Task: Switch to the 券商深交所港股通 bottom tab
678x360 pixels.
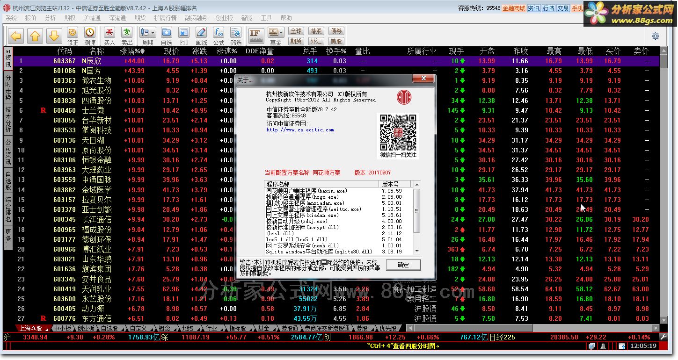Action: click(x=327, y=328)
